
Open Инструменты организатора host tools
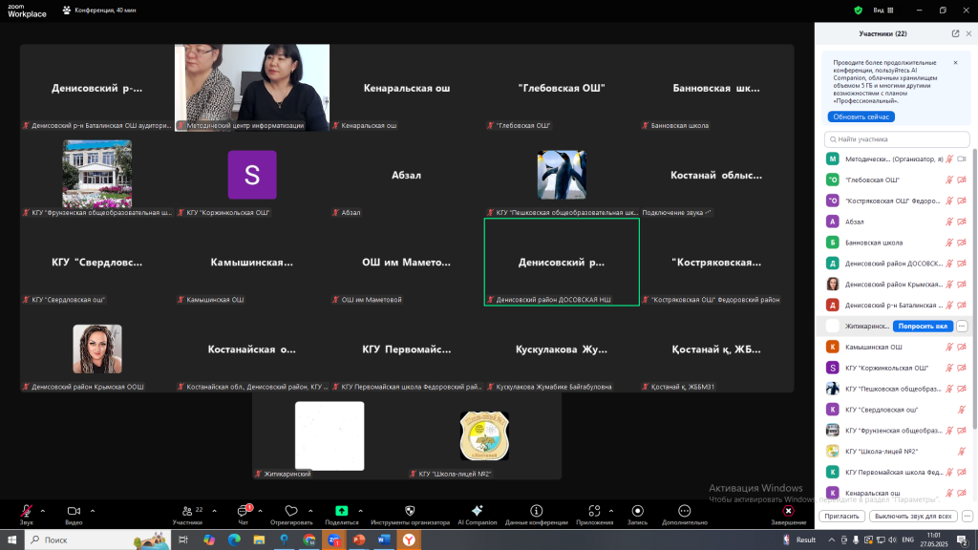(x=410, y=514)
